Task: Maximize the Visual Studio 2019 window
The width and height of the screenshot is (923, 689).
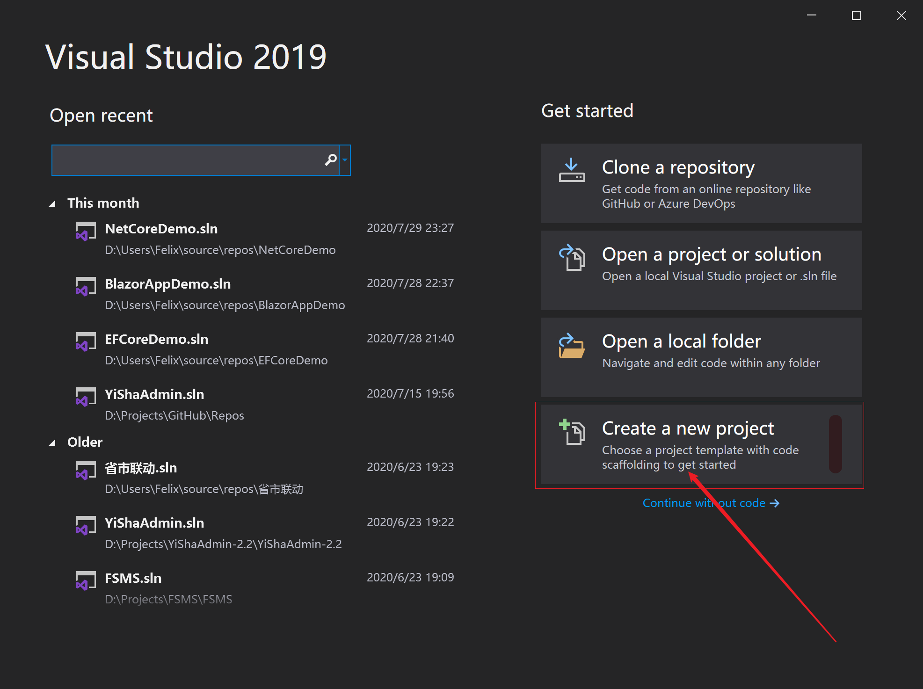Action: pyautogui.click(x=856, y=15)
